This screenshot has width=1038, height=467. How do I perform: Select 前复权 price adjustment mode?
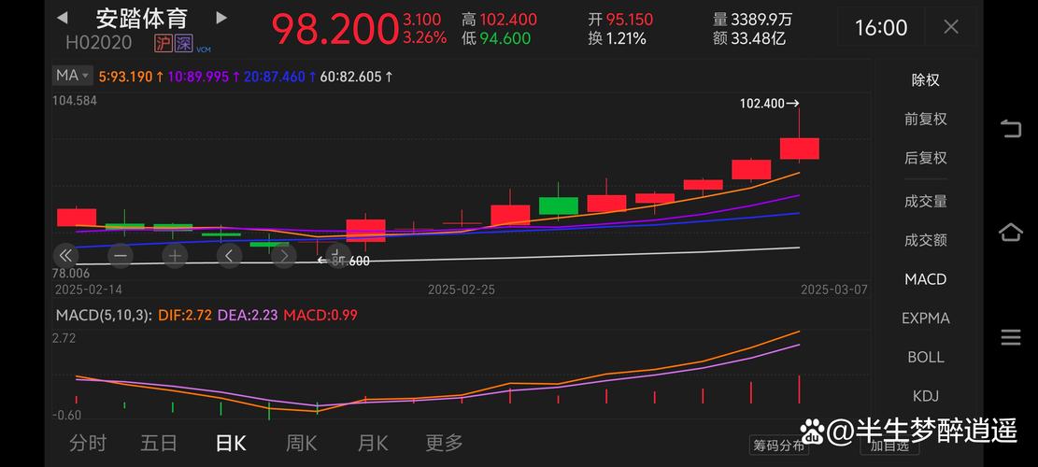click(x=926, y=119)
